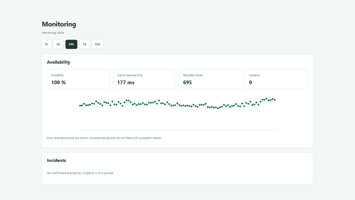View the 30d time range
This screenshot has width=355, height=200.
[x=97, y=44]
